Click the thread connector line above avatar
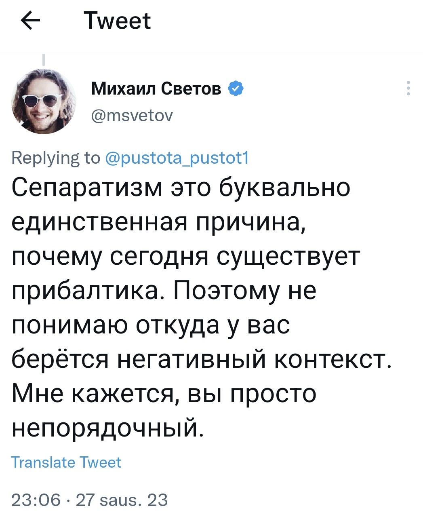423x521 pixels. coord(43,60)
